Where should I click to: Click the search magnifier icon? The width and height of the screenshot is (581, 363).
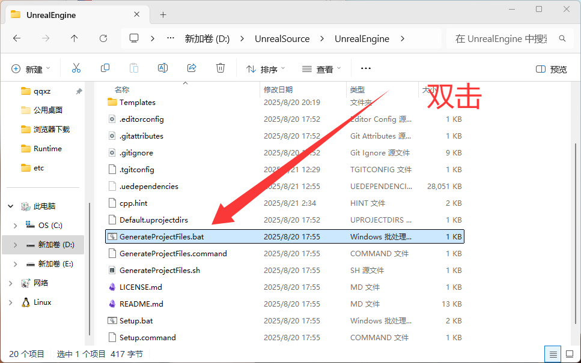tap(562, 38)
